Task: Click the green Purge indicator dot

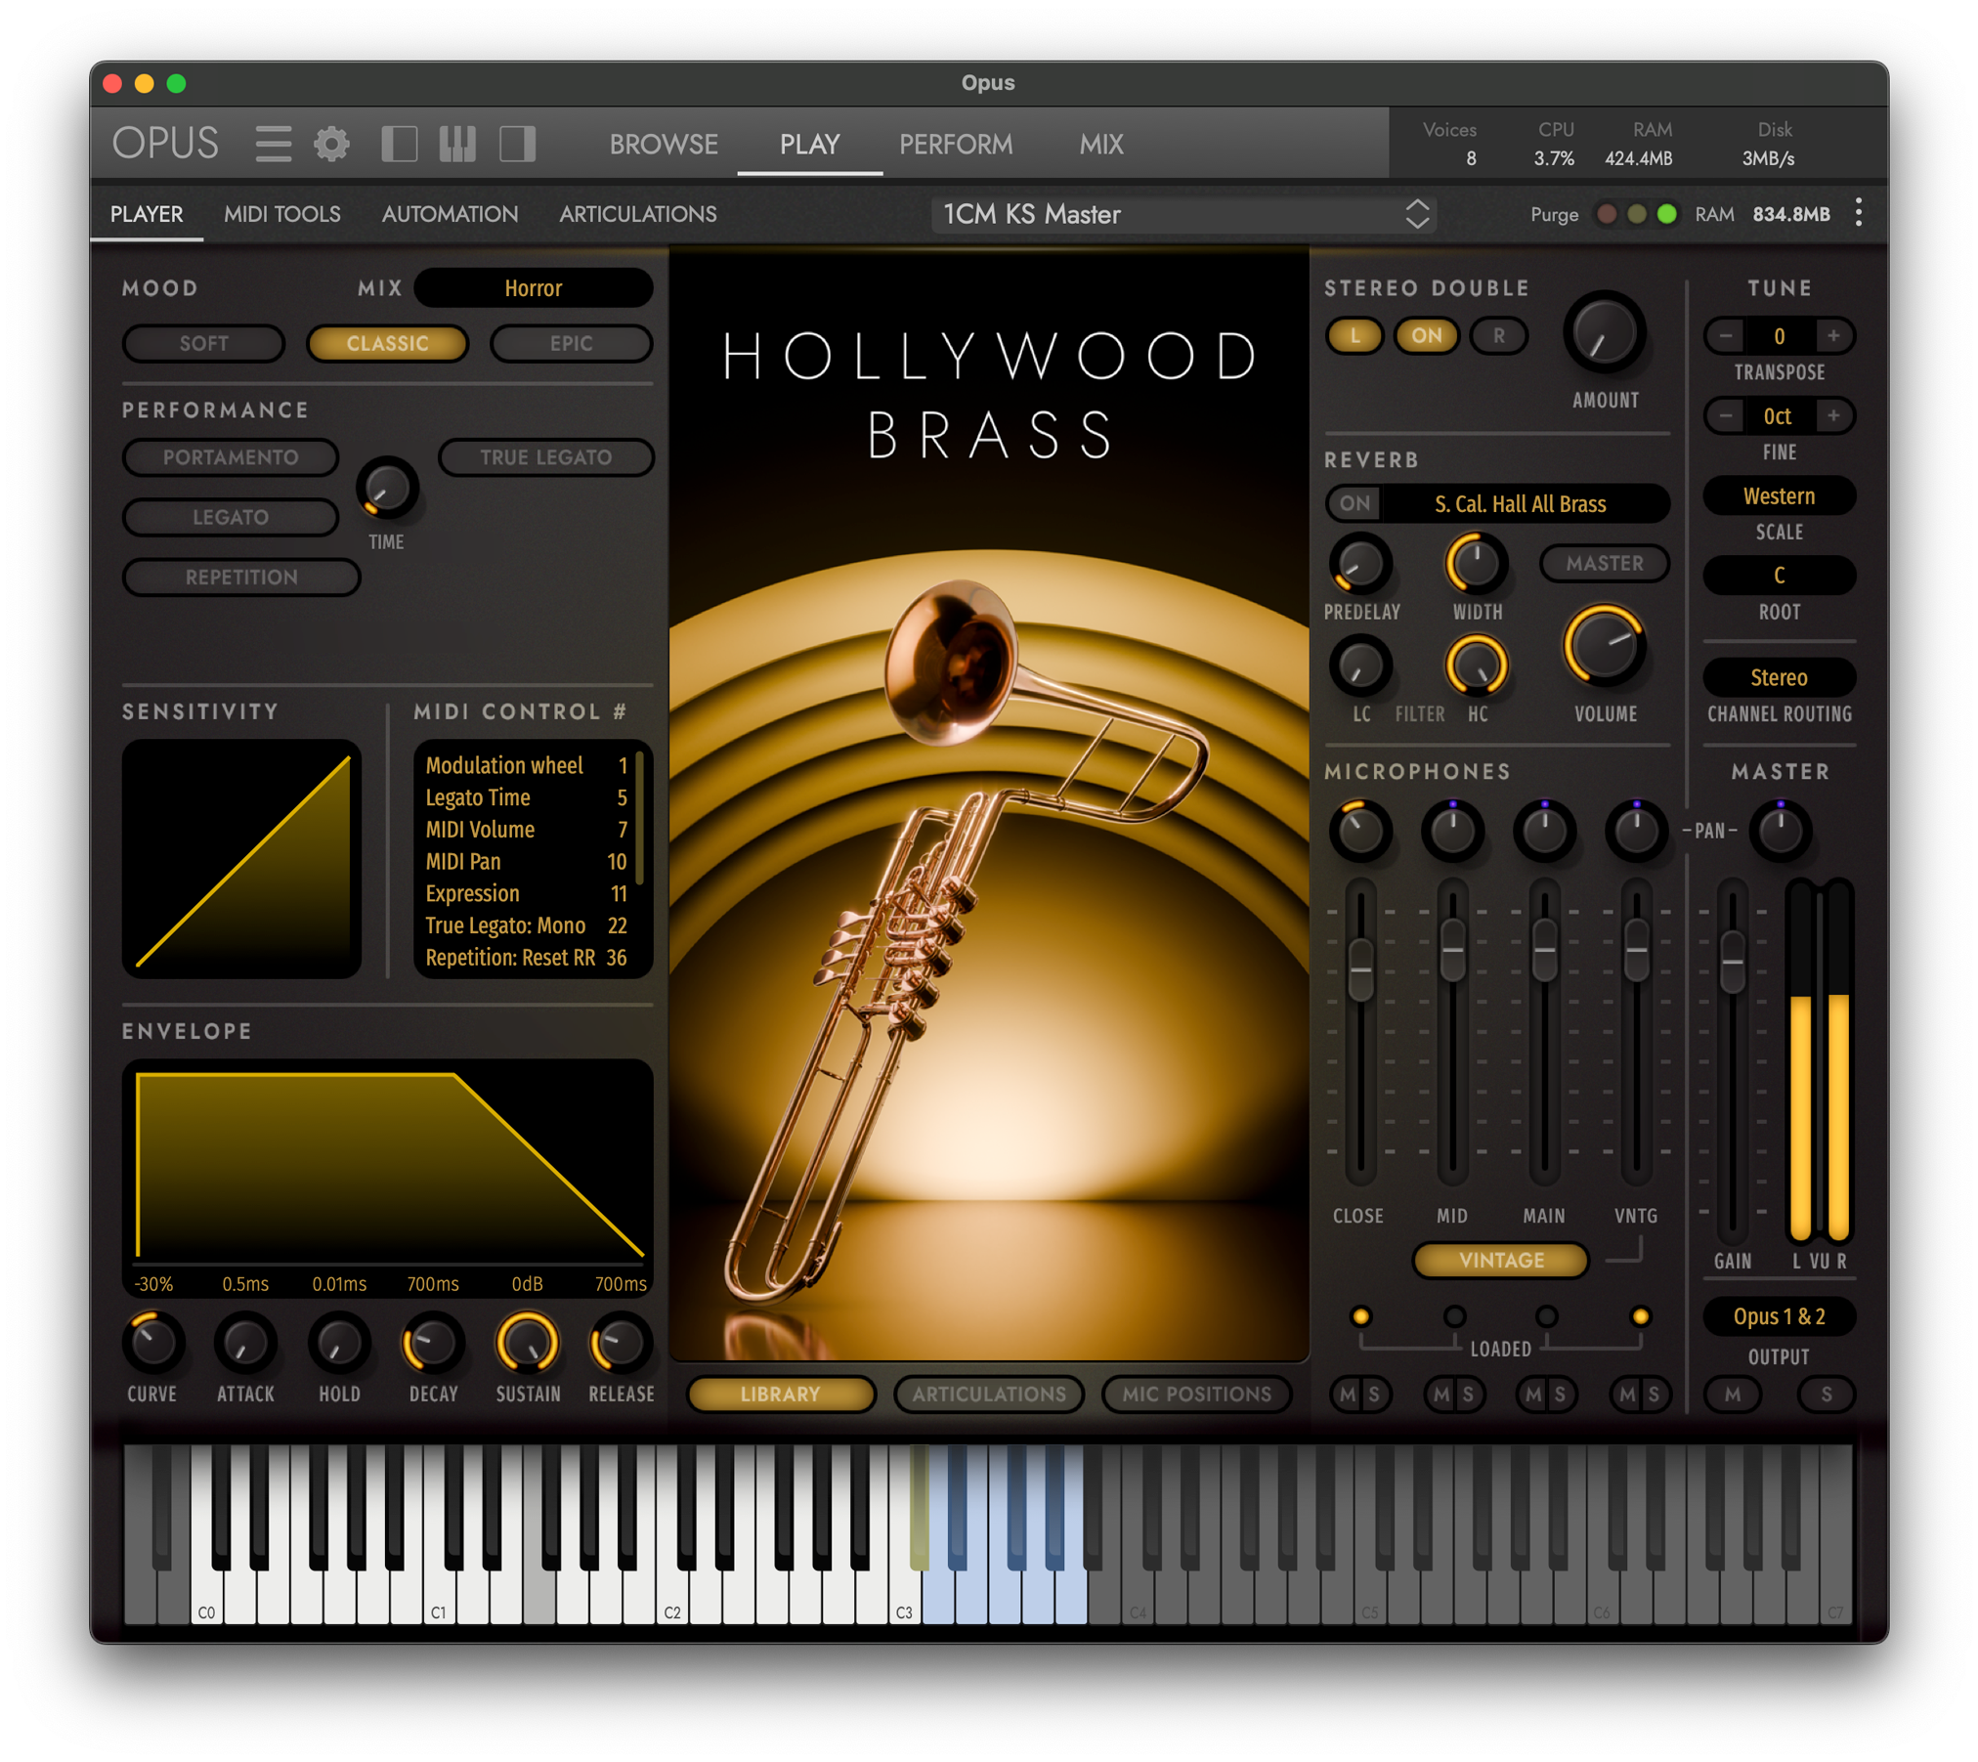Action: (x=1667, y=214)
